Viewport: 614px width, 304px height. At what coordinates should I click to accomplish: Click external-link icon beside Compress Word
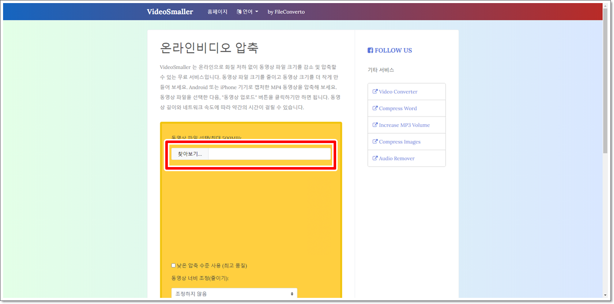(375, 108)
